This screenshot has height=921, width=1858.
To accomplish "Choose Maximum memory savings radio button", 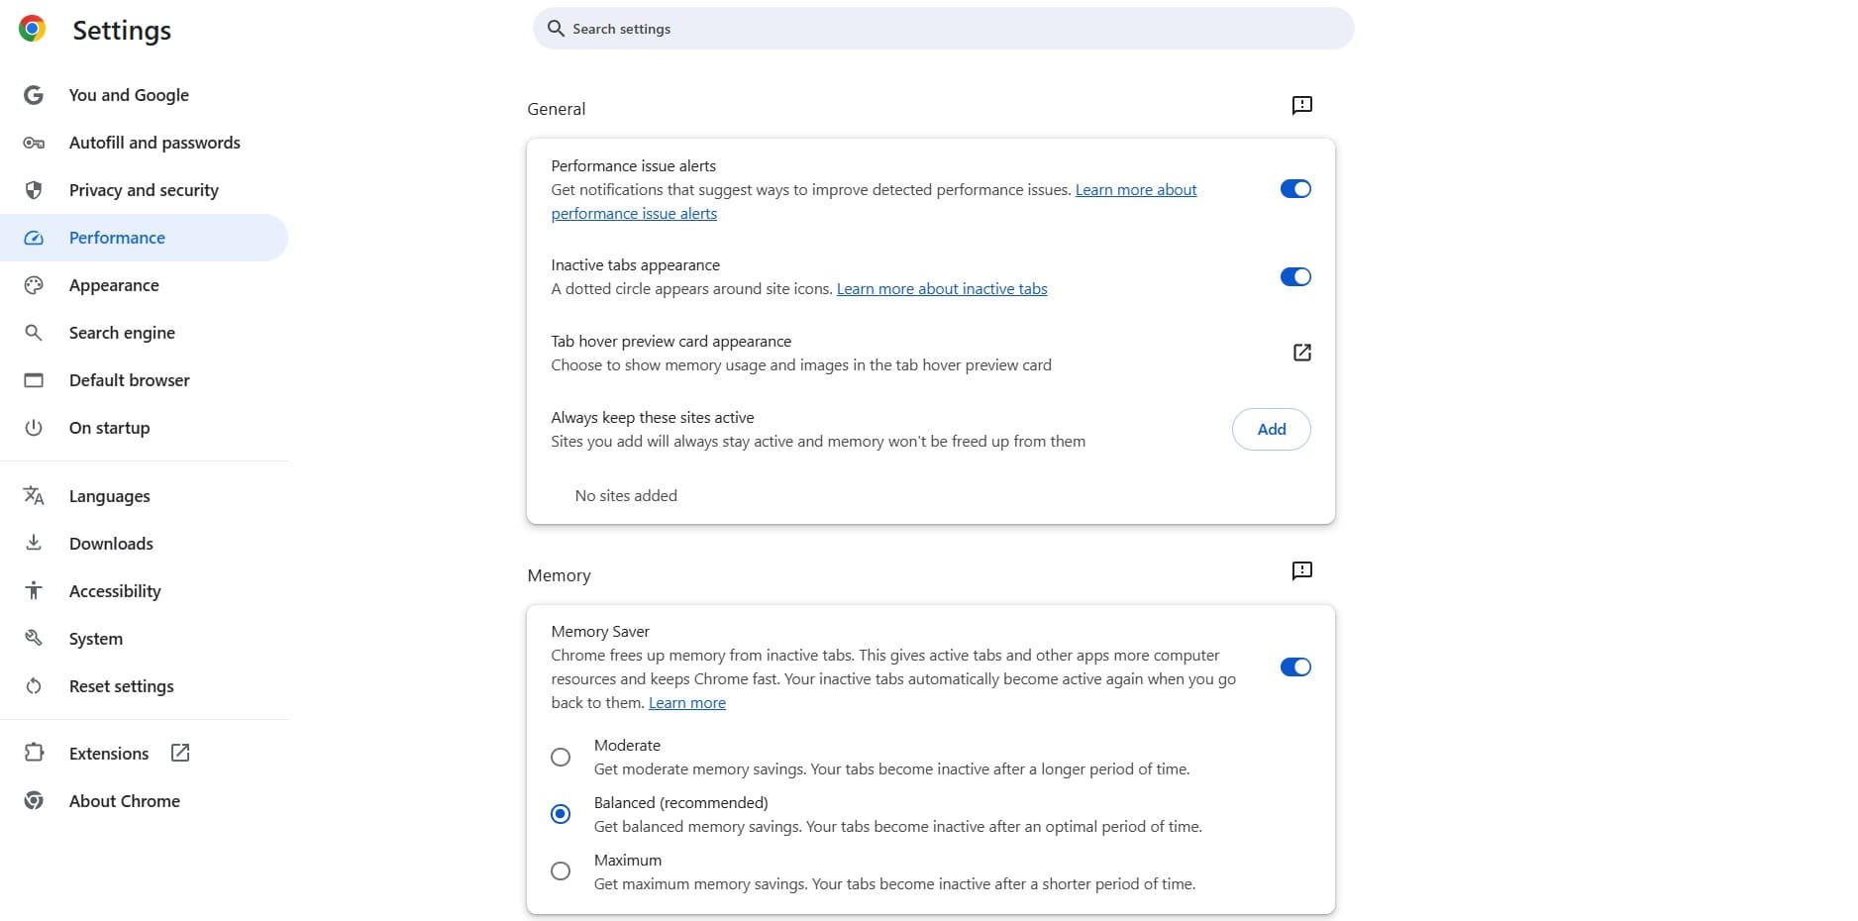I will [561, 871].
